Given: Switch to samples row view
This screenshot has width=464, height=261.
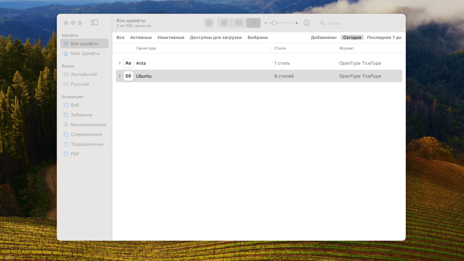Looking at the screenshot, I should (239, 23).
